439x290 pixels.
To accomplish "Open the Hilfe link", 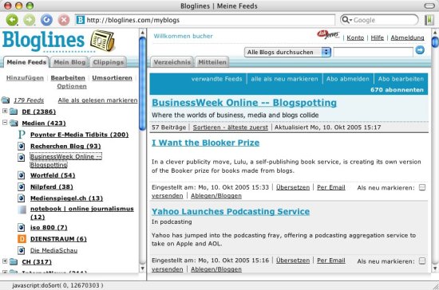I will (377, 37).
